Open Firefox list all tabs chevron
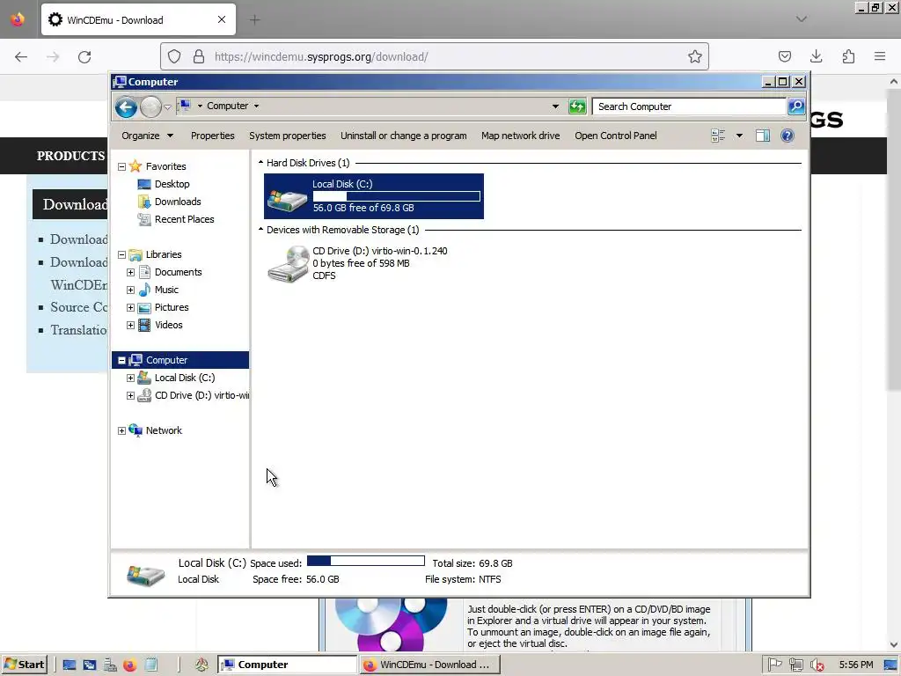 tap(802, 19)
